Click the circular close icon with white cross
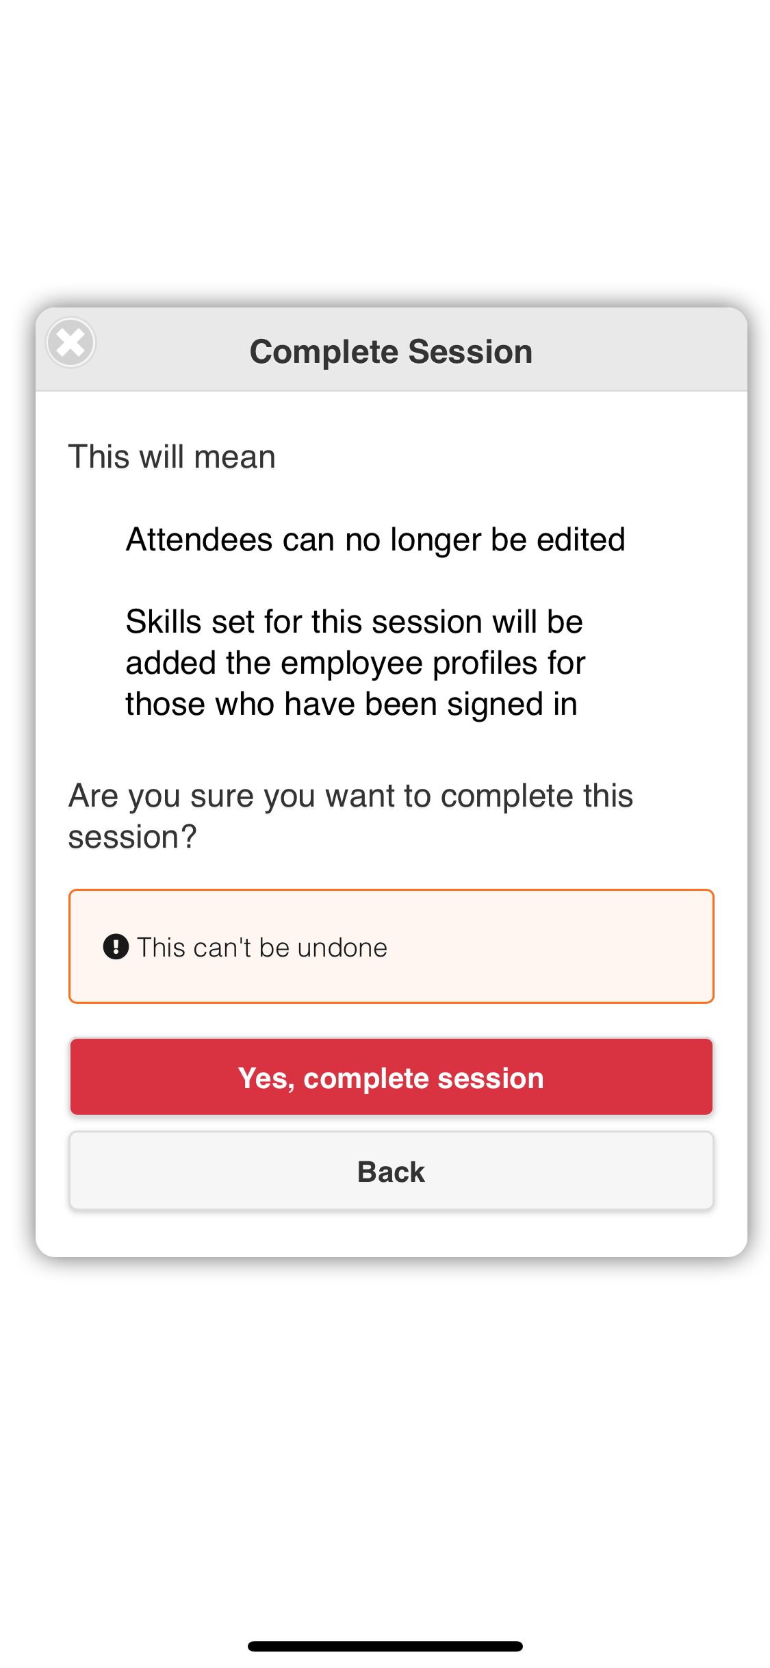 (x=70, y=342)
